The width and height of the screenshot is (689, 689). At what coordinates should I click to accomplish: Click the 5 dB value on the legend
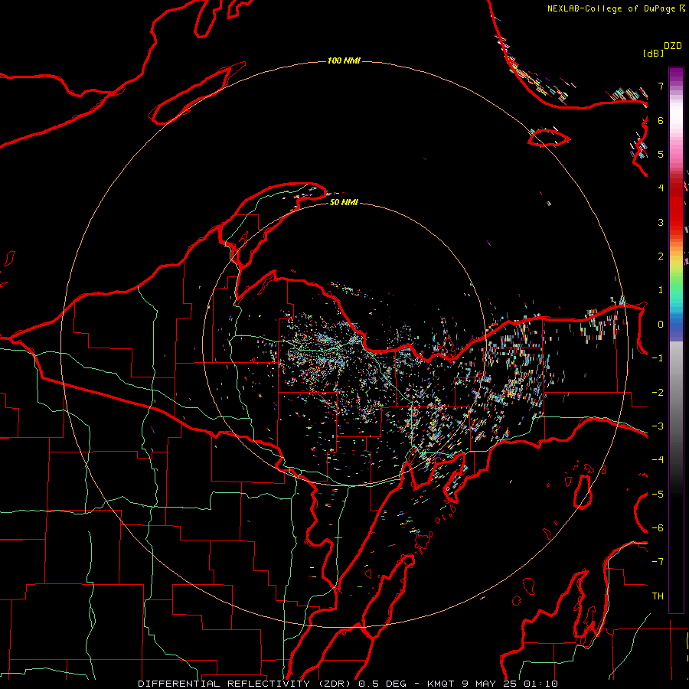pos(661,154)
